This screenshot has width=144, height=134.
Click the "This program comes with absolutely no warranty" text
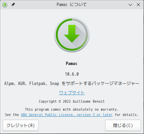point(72,109)
